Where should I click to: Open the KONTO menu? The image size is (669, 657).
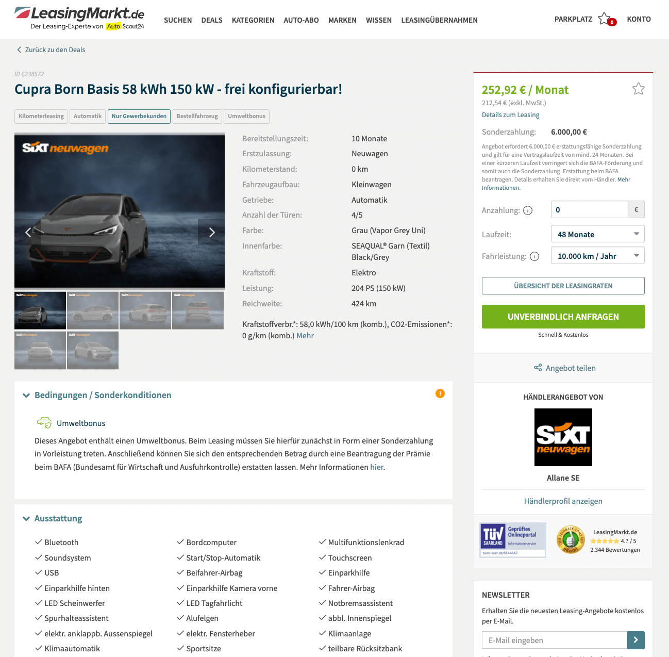639,19
